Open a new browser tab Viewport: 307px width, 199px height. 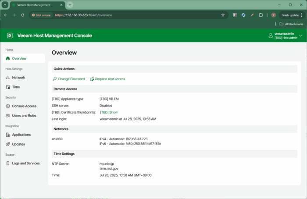[x=70, y=5]
